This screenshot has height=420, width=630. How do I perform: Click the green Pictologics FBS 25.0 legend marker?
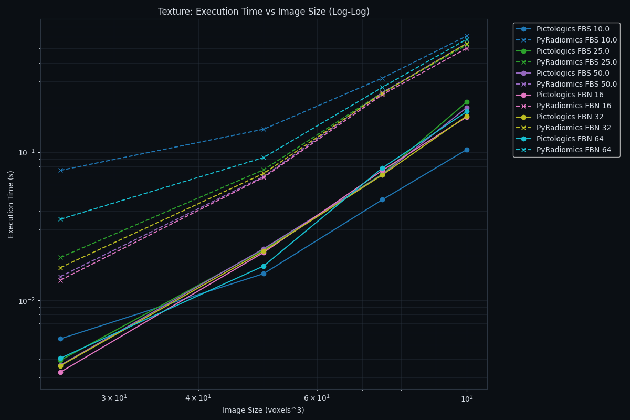click(x=523, y=51)
